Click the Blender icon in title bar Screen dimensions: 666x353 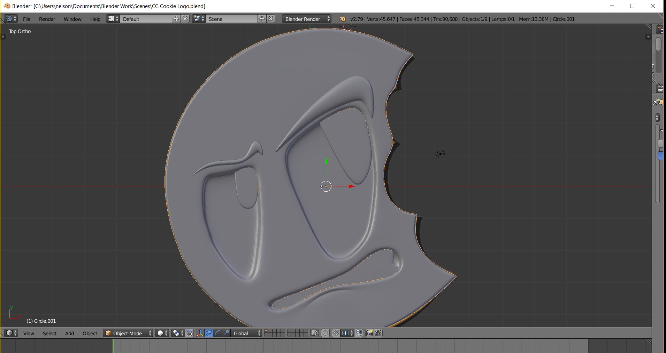click(7, 6)
